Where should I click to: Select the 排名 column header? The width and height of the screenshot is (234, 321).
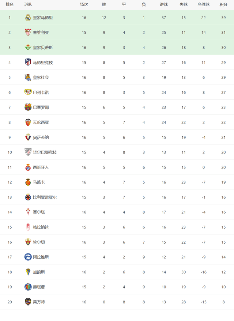(x=10, y=4)
